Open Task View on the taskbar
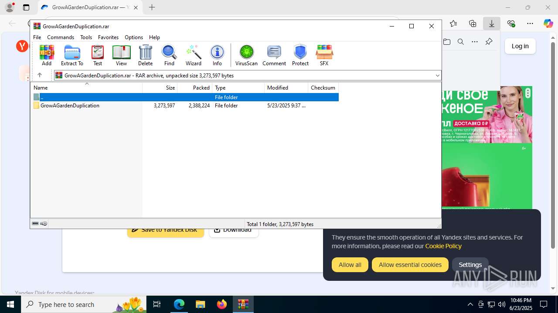The image size is (558, 313). [157, 304]
